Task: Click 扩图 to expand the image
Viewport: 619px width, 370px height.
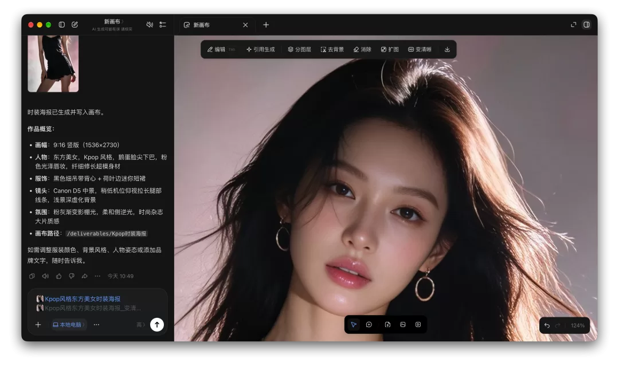Action: tap(390, 49)
